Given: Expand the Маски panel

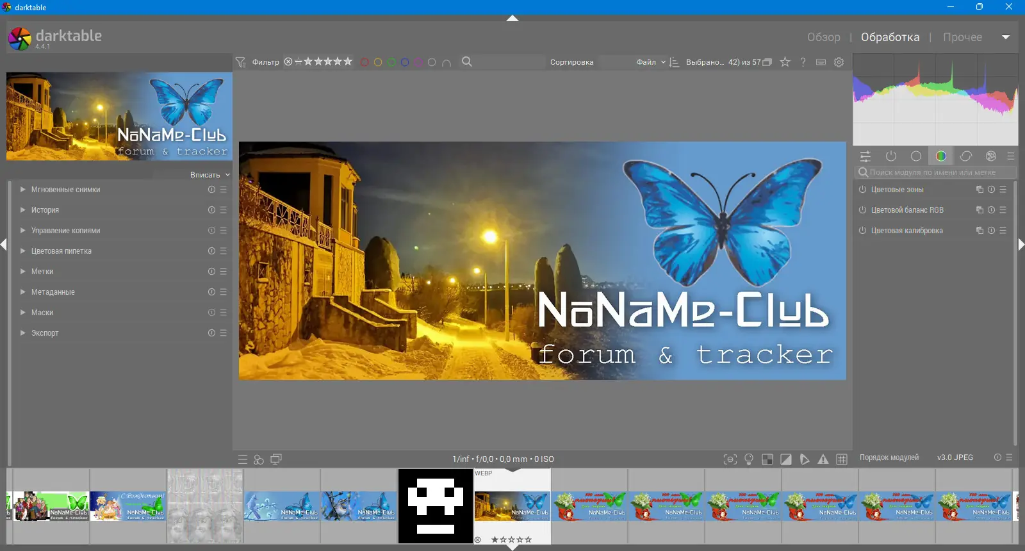Looking at the screenshot, I should pos(23,313).
